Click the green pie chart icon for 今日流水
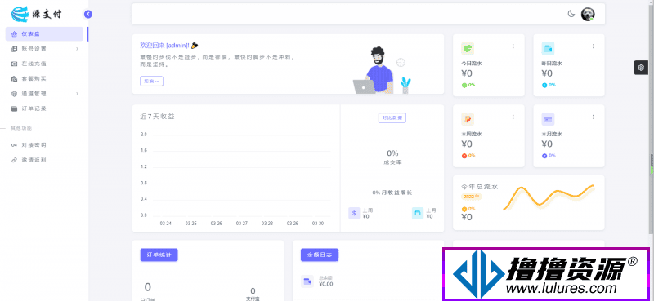The width and height of the screenshot is (654, 301). point(468,48)
